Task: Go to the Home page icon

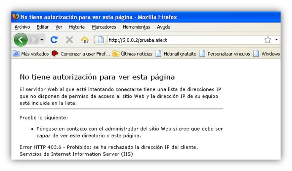Action: pos(85,40)
